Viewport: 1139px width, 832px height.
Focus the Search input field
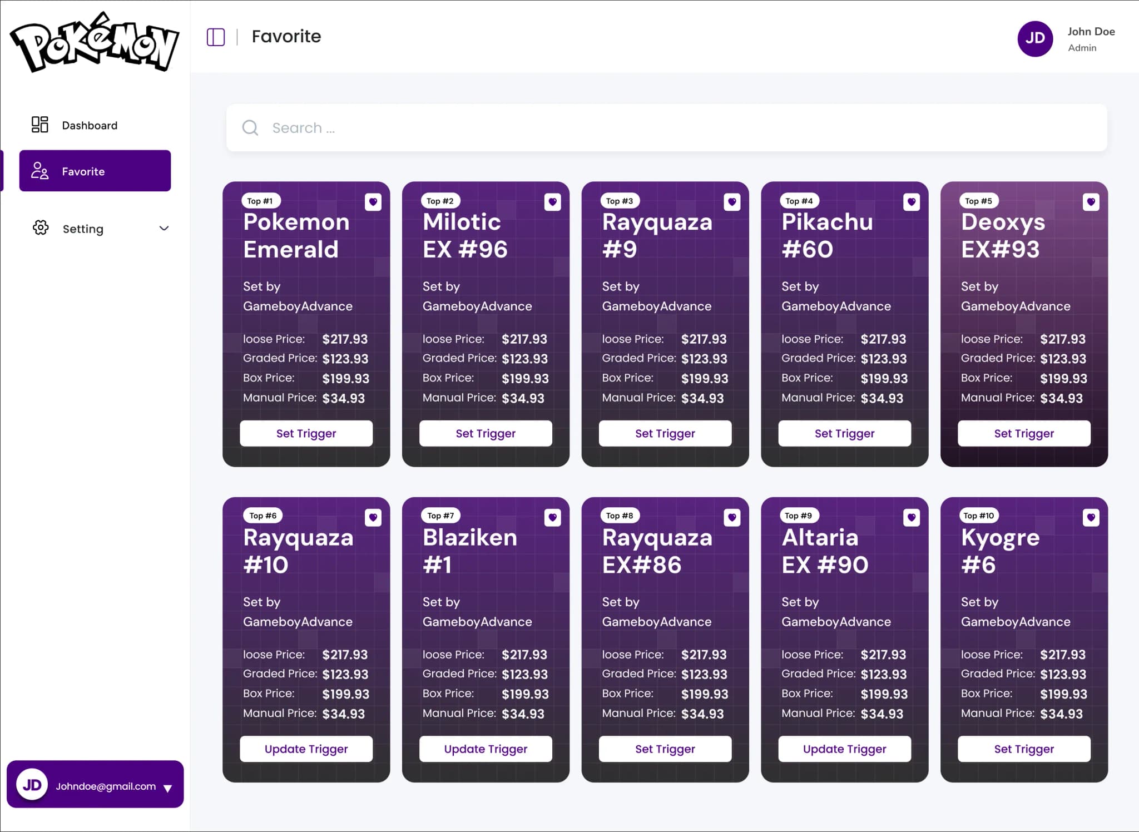[x=666, y=128]
